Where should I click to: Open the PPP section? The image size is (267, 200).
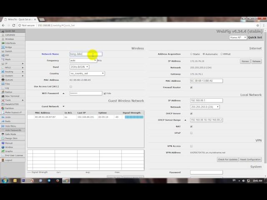(x=7, y=55)
